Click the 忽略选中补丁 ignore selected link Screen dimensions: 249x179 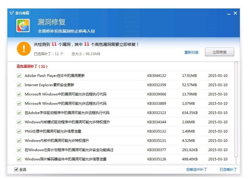pos(196,170)
